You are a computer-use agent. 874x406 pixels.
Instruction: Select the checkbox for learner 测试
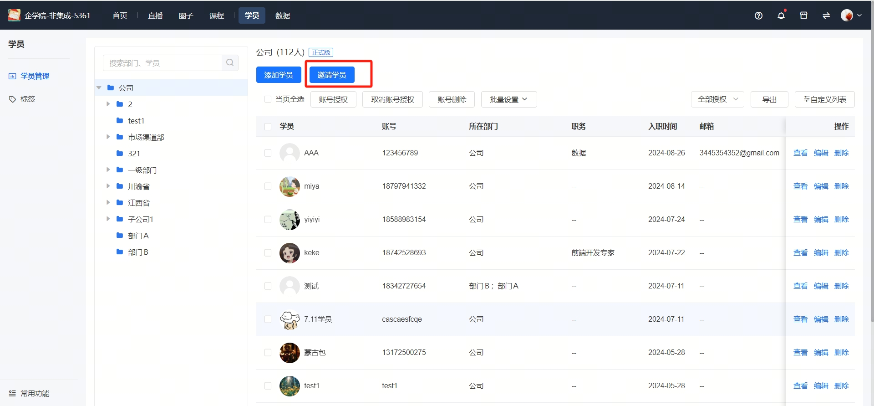click(x=268, y=286)
